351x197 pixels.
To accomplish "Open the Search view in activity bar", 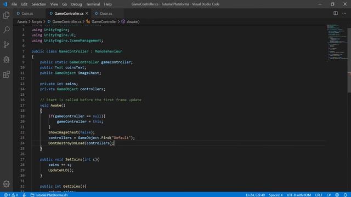I will coord(6,30).
